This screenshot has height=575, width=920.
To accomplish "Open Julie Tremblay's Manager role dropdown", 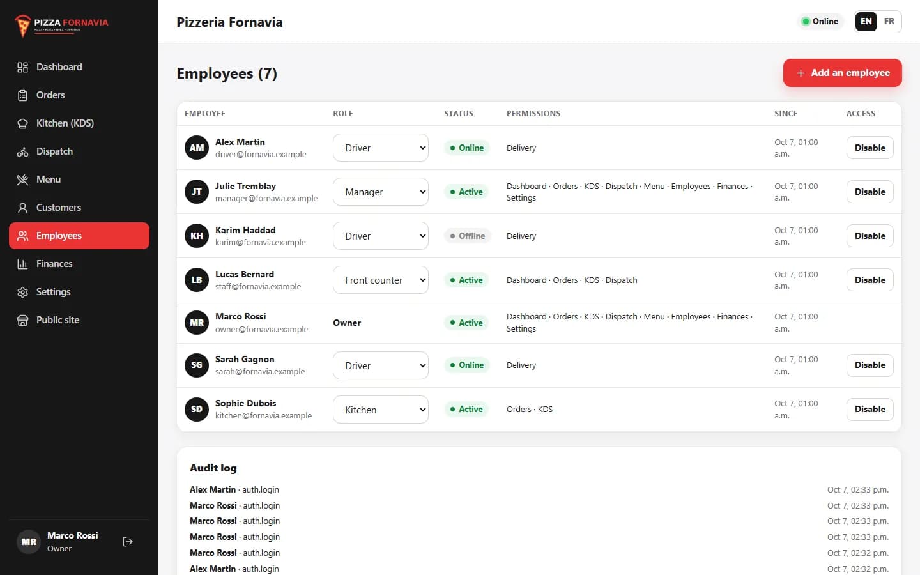I will (x=381, y=192).
